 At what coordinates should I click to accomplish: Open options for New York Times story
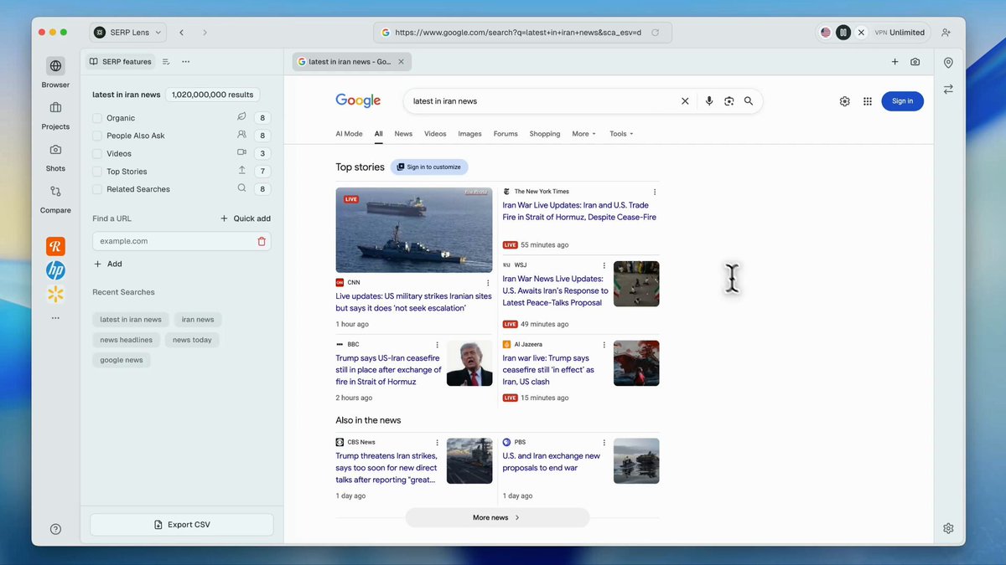pyautogui.click(x=655, y=192)
